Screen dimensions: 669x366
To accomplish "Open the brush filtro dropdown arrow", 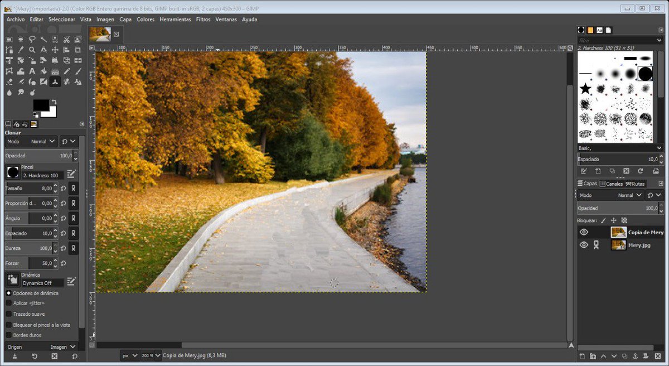I will click(x=659, y=40).
